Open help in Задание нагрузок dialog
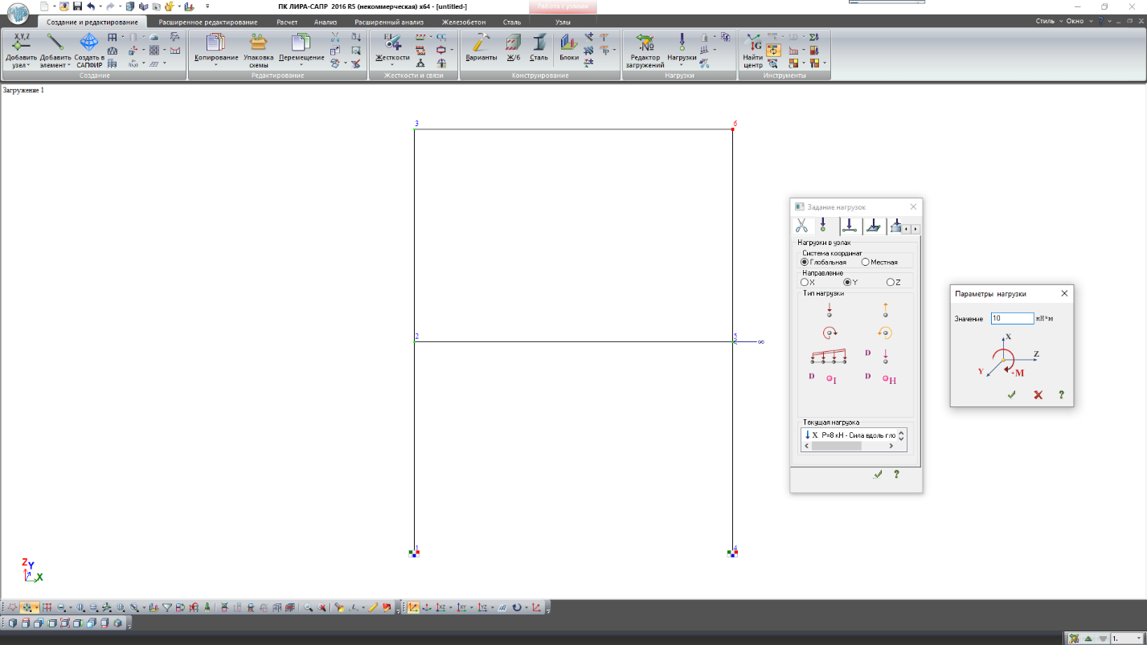The image size is (1147, 645). pos(896,475)
